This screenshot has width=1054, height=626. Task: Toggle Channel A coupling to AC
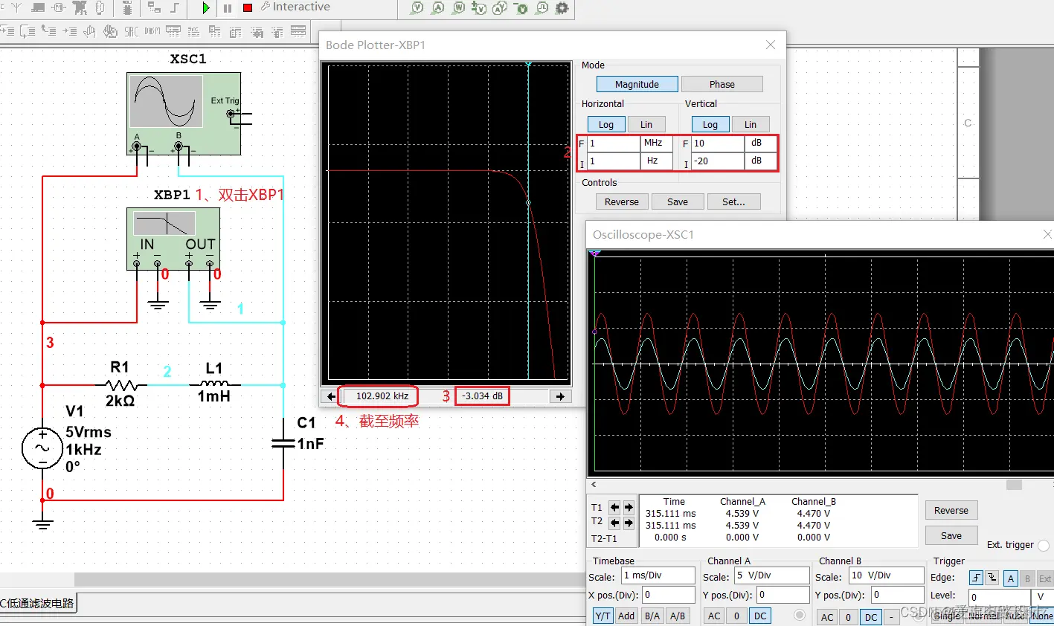click(714, 616)
